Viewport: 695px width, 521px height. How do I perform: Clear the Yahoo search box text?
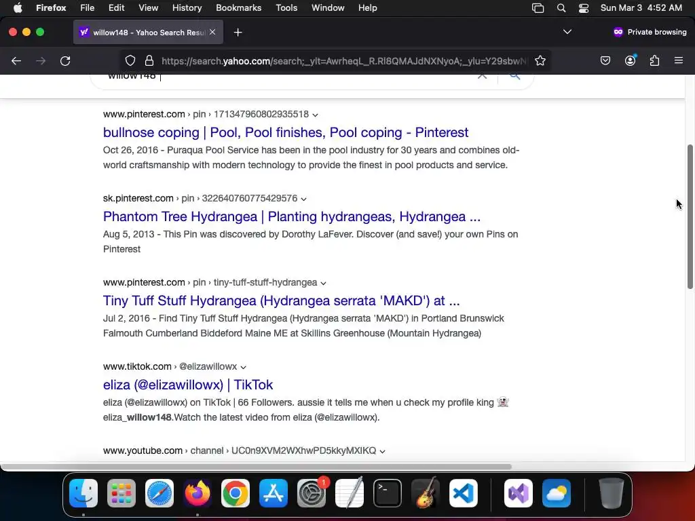(x=483, y=76)
